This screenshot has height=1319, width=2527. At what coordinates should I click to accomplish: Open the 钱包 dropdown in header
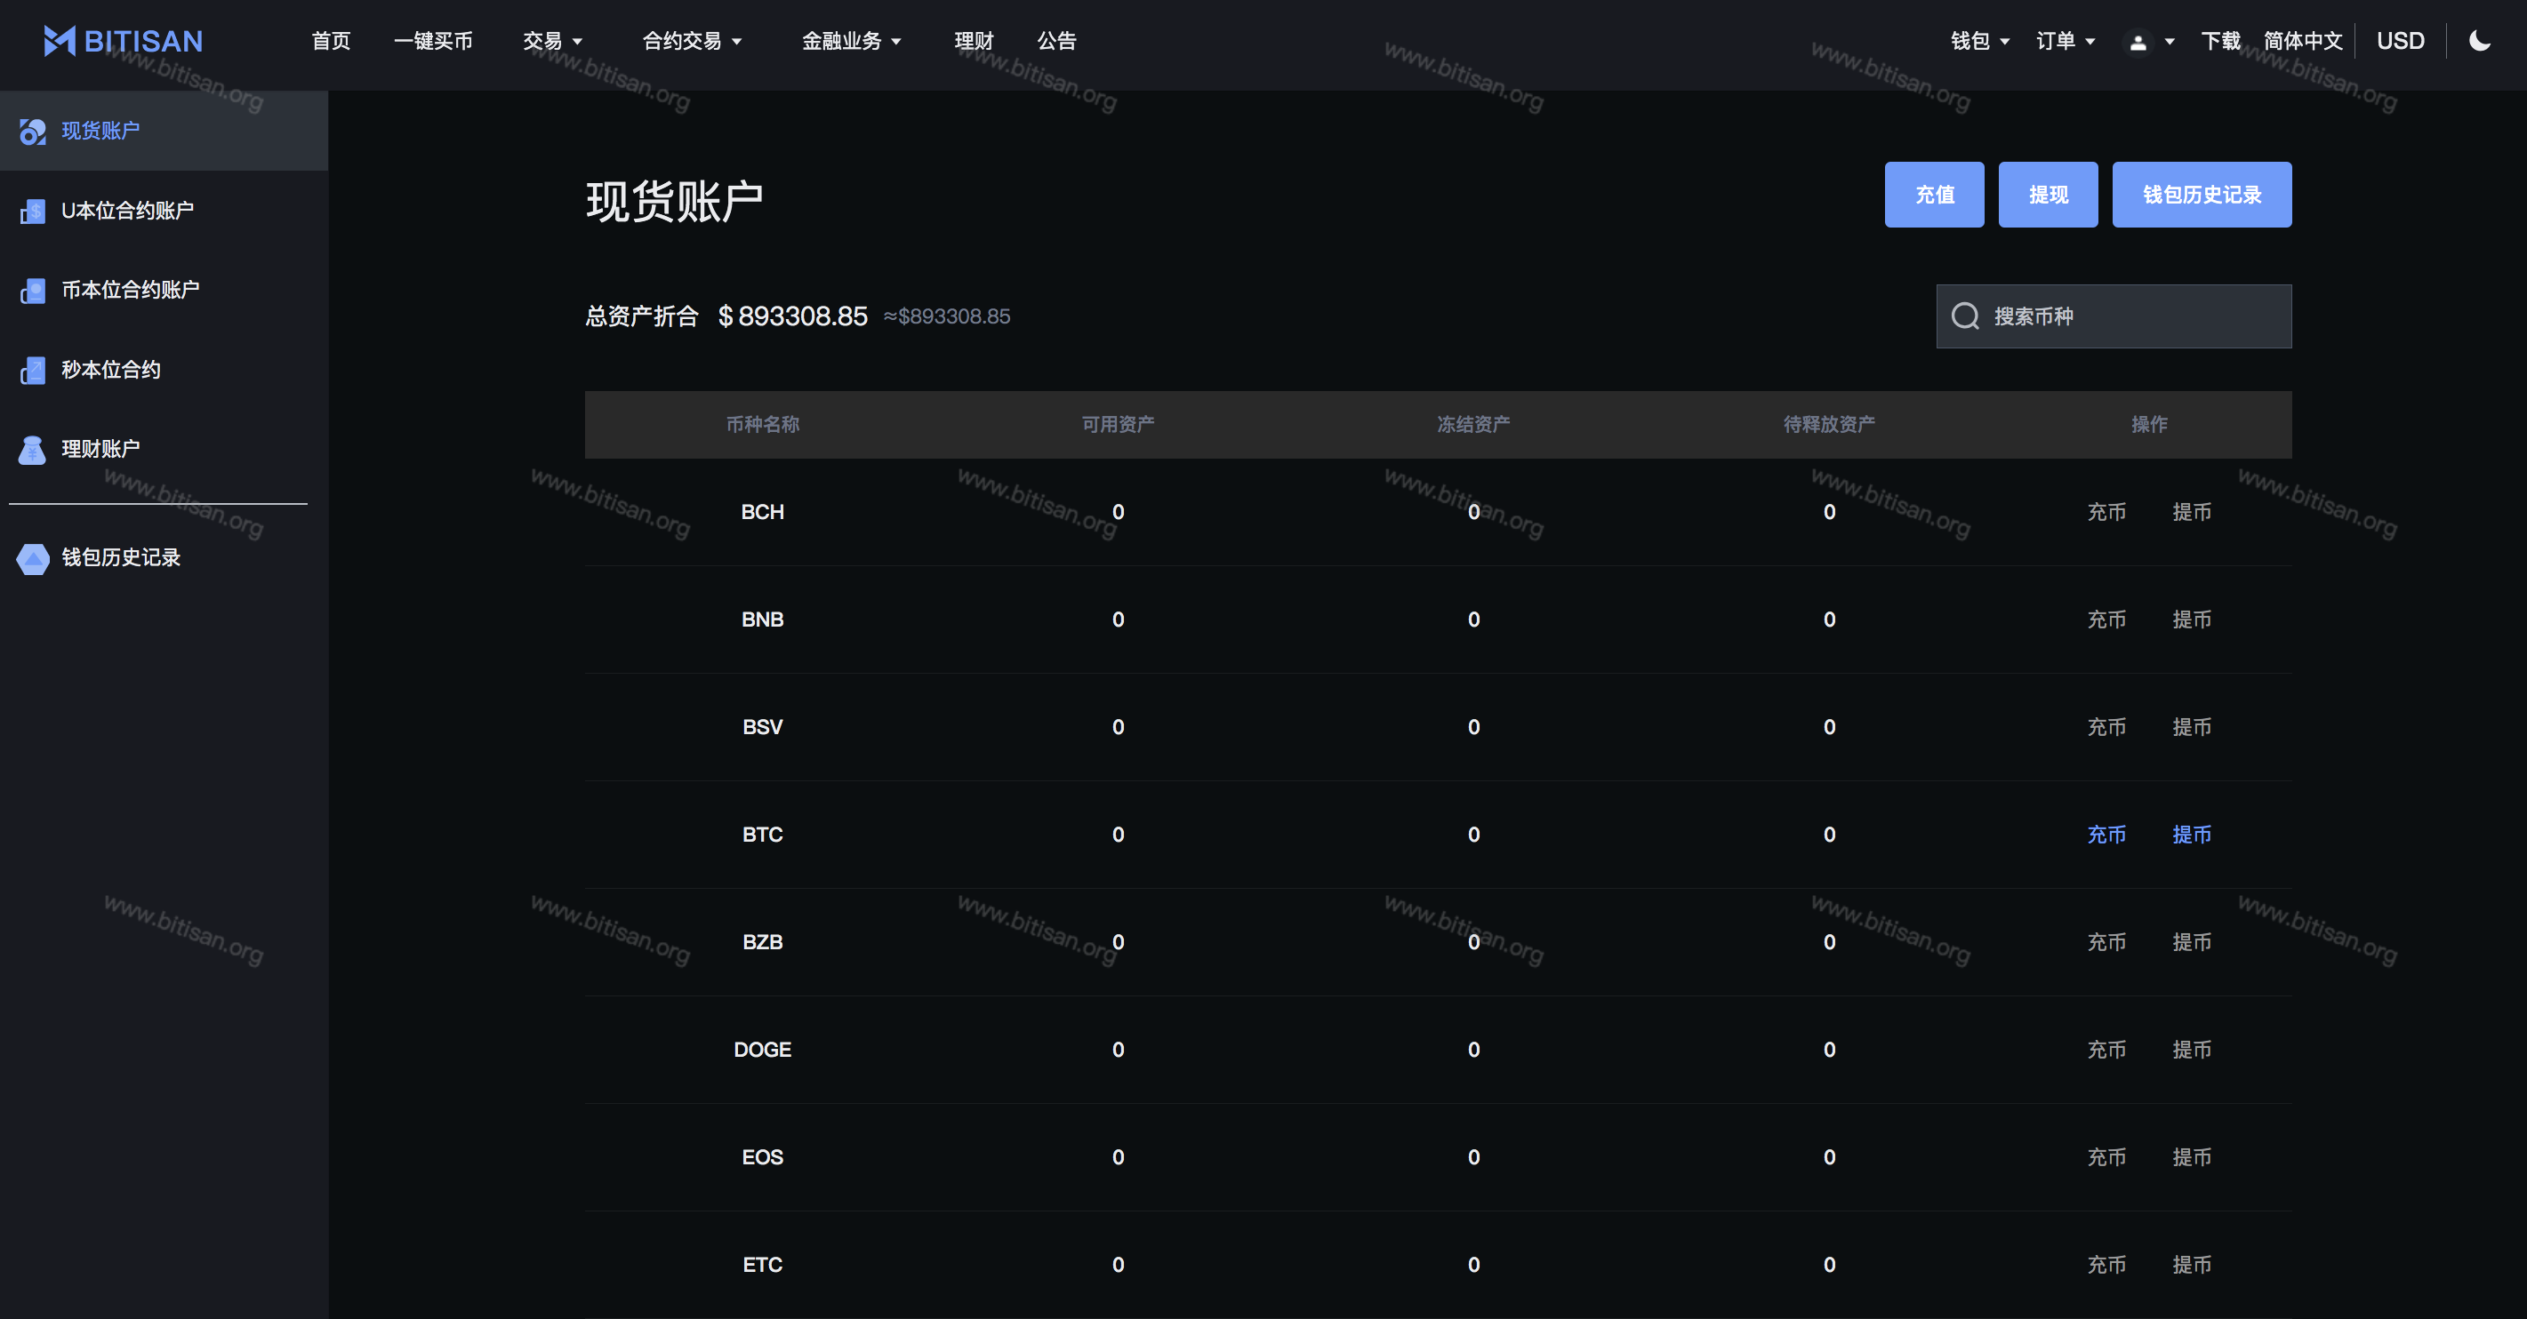point(1979,41)
